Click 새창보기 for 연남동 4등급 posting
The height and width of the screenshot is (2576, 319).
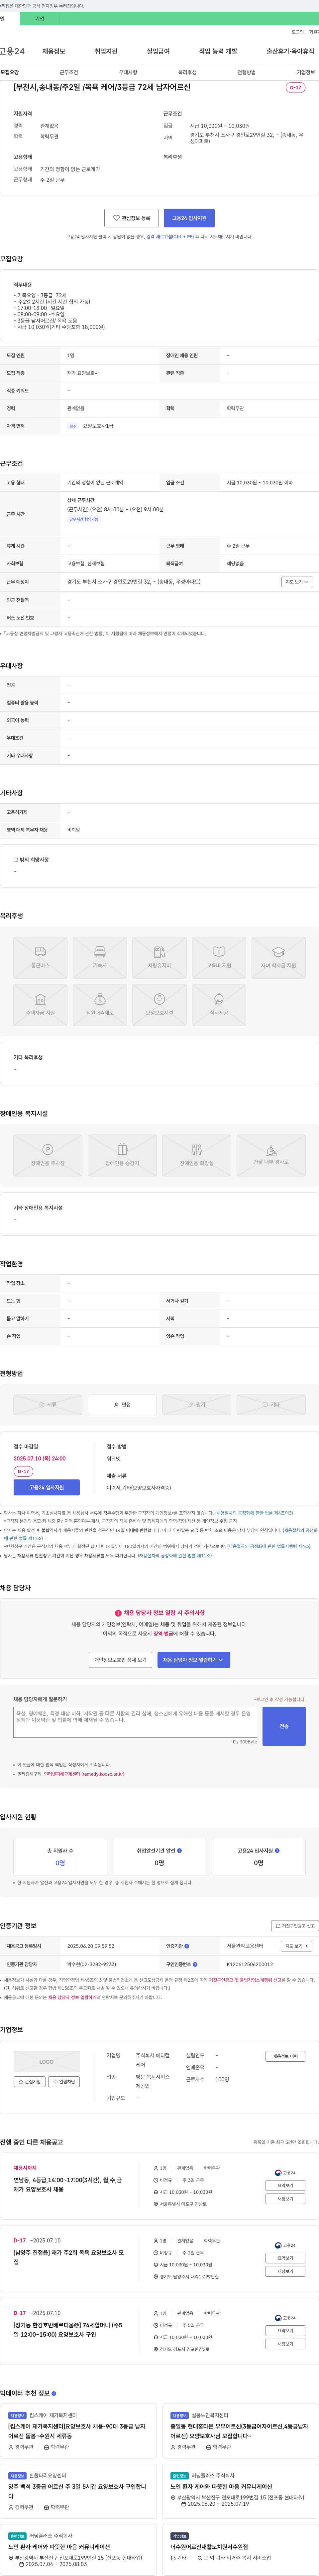click(285, 2199)
